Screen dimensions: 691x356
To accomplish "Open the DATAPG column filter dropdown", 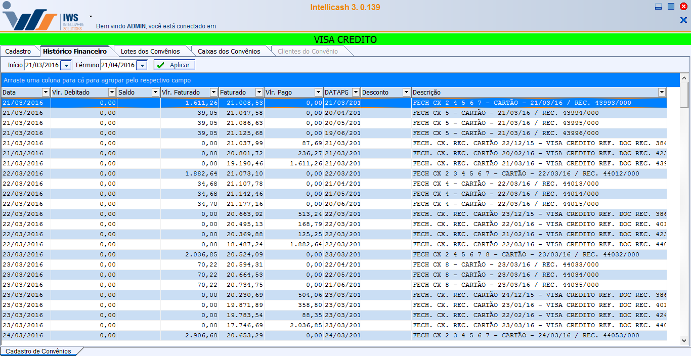I will (x=356, y=92).
